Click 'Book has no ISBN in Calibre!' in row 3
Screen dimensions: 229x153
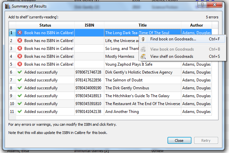(x=49, y=48)
